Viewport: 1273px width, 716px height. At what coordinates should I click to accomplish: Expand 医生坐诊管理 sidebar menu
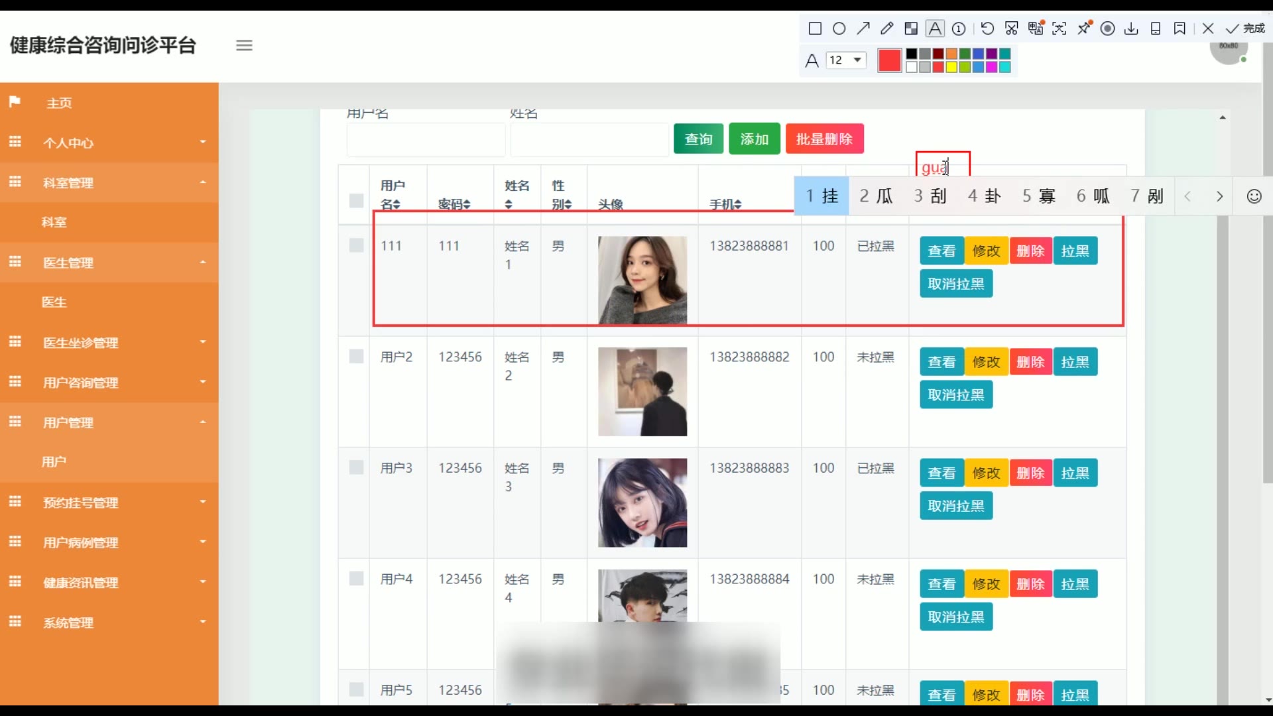tap(109, 343)
